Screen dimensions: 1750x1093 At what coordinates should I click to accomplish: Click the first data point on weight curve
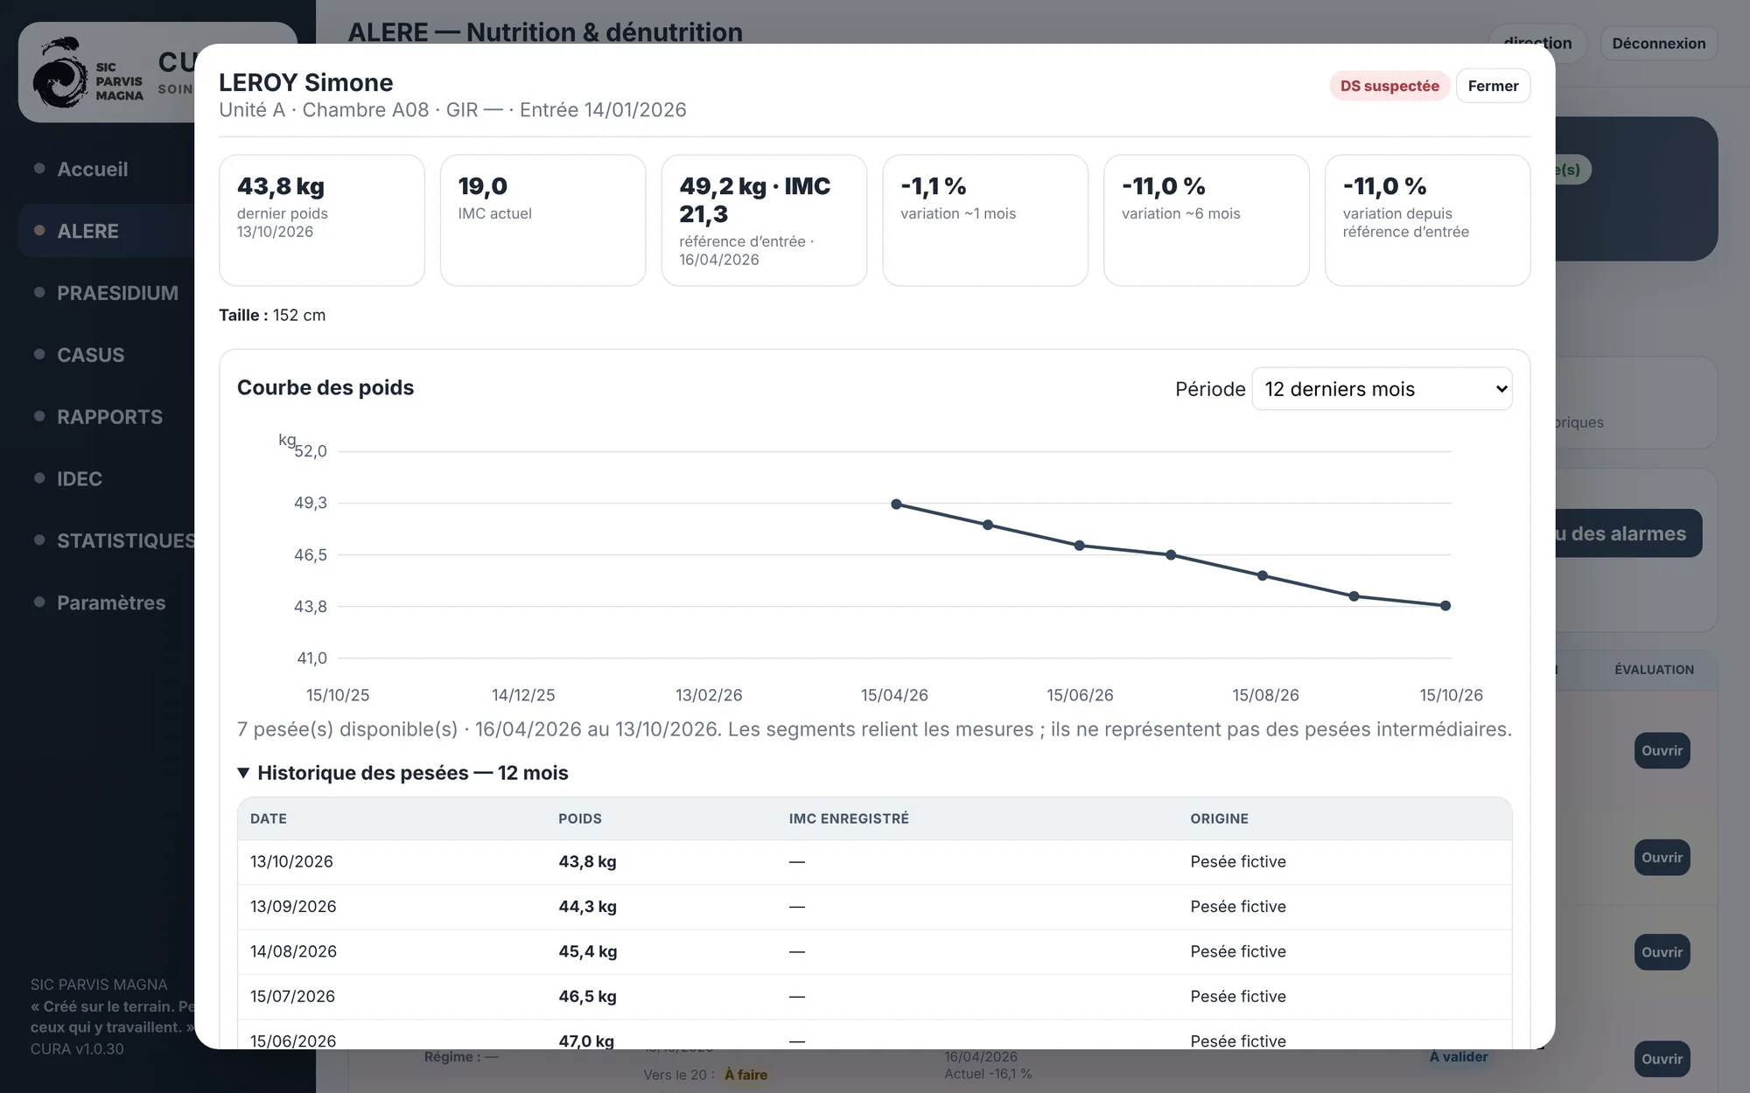[x=896, y=505]
